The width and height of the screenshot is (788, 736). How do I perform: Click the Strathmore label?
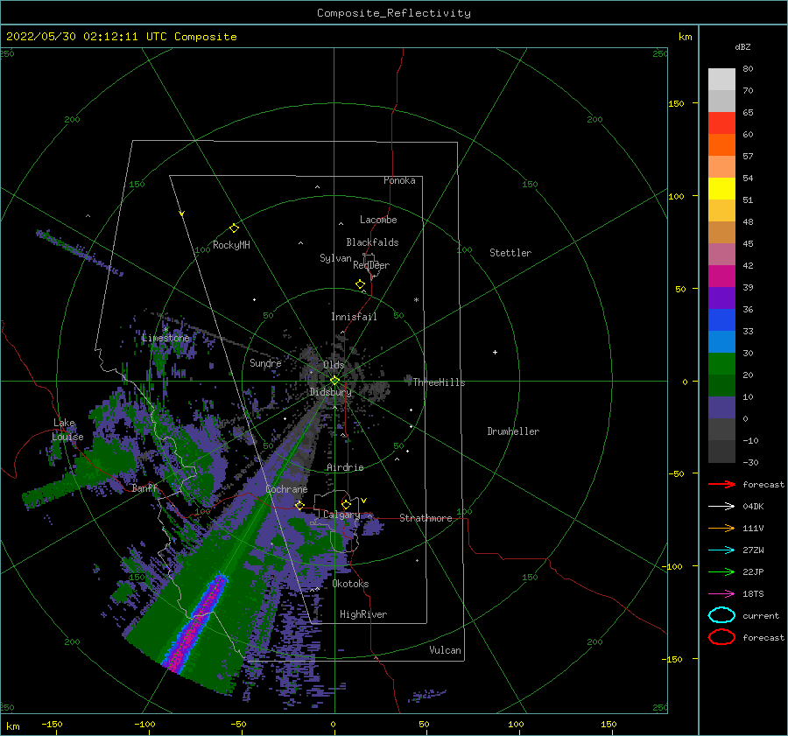tap(426, 518)
